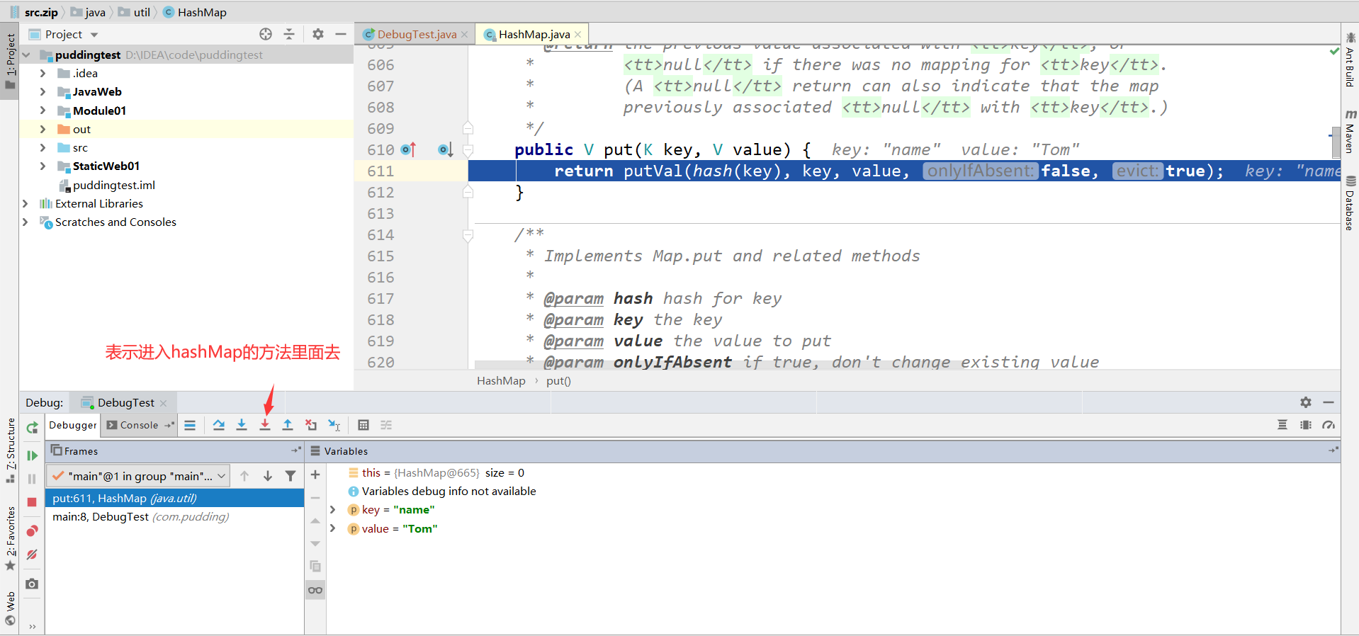Open the thread selector dropdown "main"@1
Image resolution: width=1359 pixels, height=636 pixels.
(x=138, y=476)
